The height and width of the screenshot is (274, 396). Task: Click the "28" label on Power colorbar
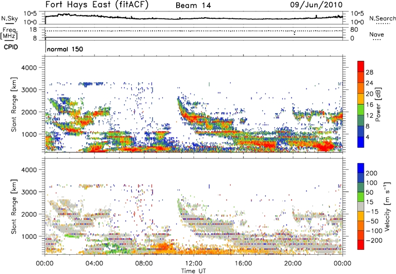click(x=369, y=72)
